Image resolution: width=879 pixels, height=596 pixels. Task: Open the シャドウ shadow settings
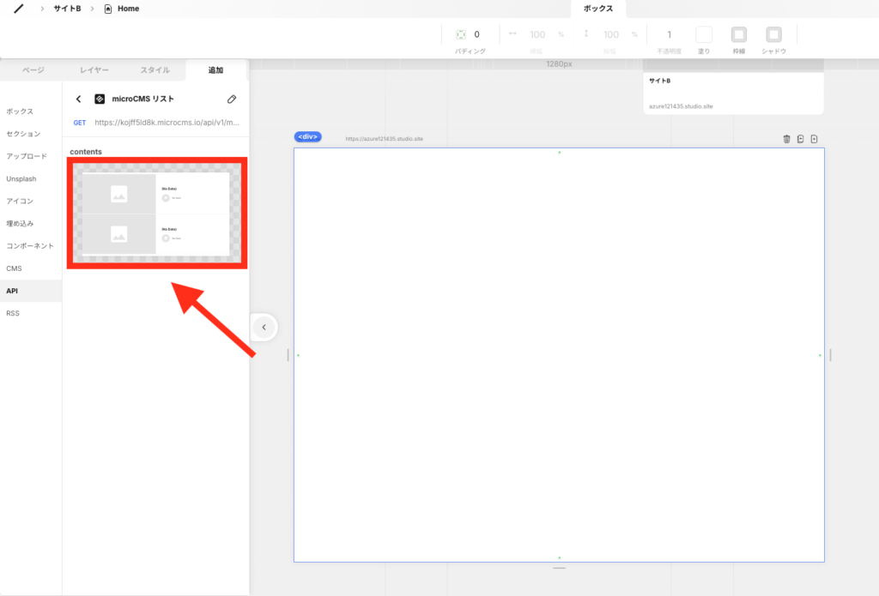click(x=773, y=35)
